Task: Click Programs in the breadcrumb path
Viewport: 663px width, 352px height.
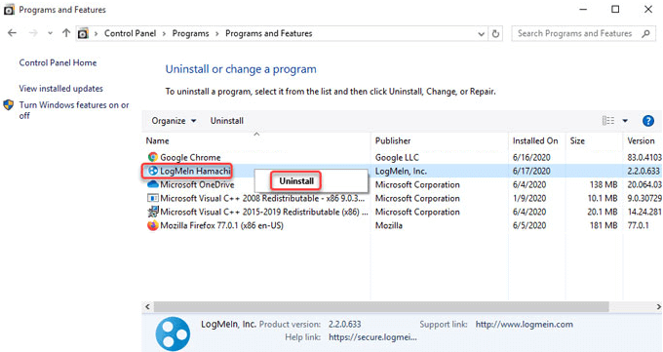Action: point(191,33)
